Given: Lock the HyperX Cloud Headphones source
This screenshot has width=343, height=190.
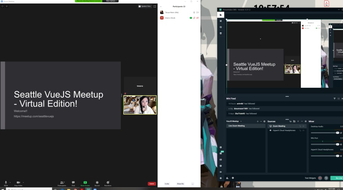Looking at the screenshot, I should tap(300, 130).
